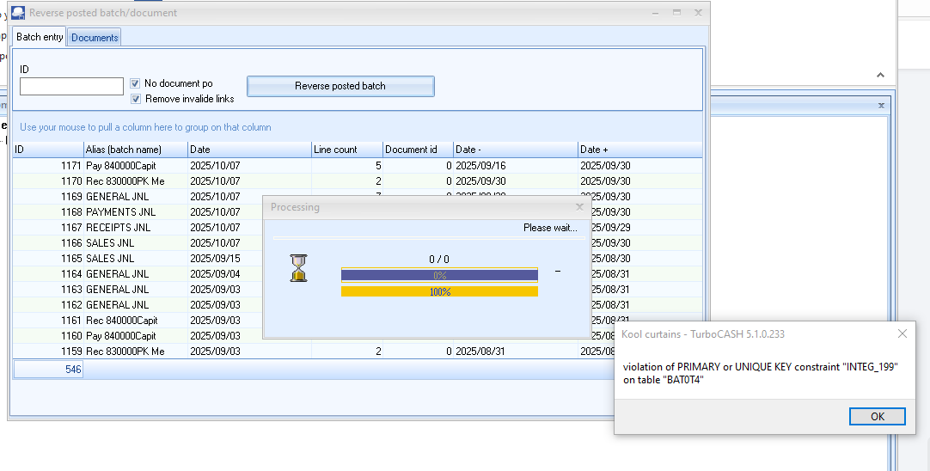Sort by the ID column header
This screenshot has width=930, height=471.
48,150
